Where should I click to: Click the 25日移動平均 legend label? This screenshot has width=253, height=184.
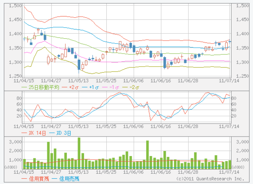tap(44, 87)
